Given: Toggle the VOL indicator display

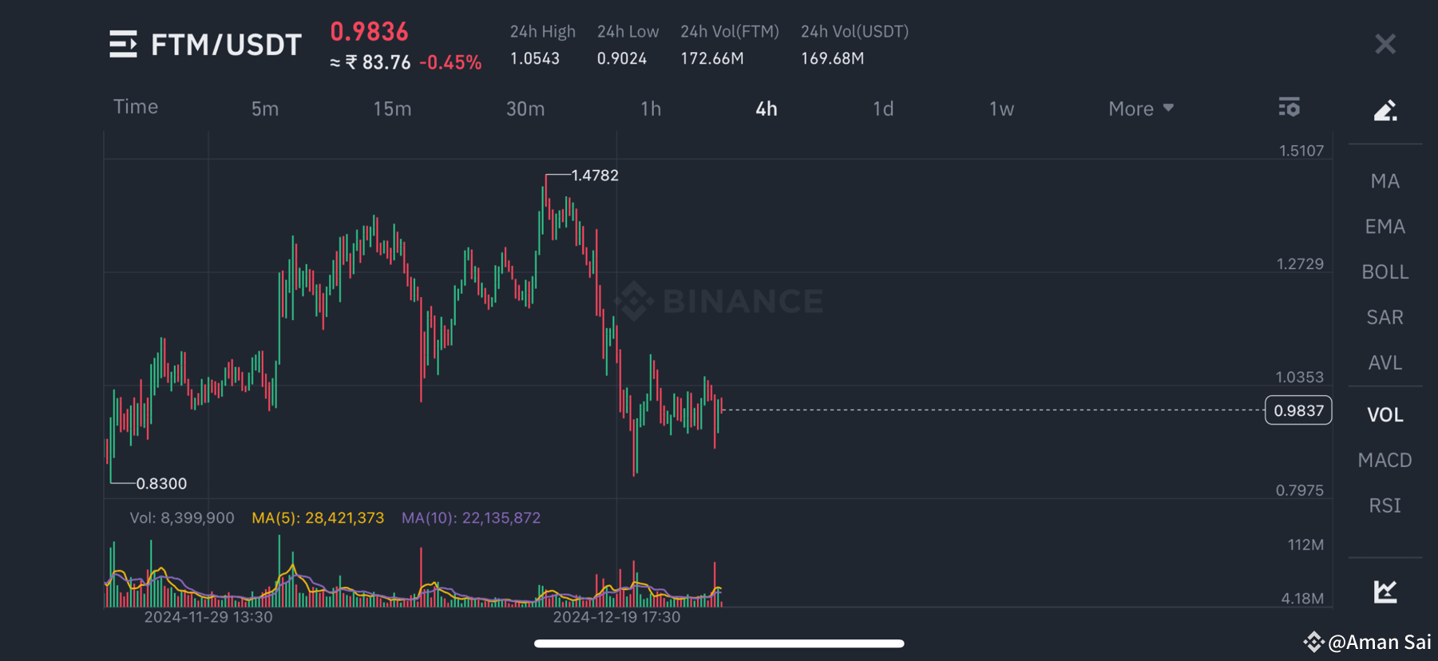Looking at the screenshot, I should point(1385,414).
